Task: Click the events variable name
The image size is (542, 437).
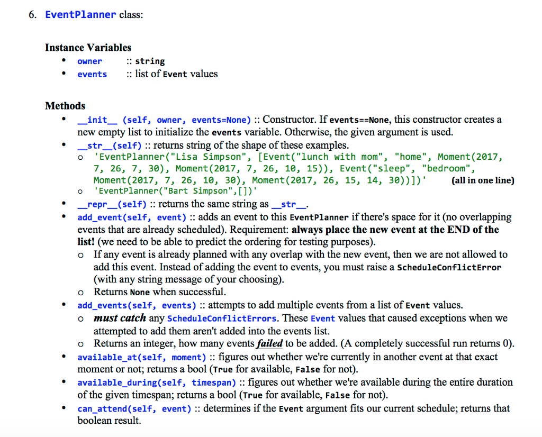Action: tap(92, 74)
